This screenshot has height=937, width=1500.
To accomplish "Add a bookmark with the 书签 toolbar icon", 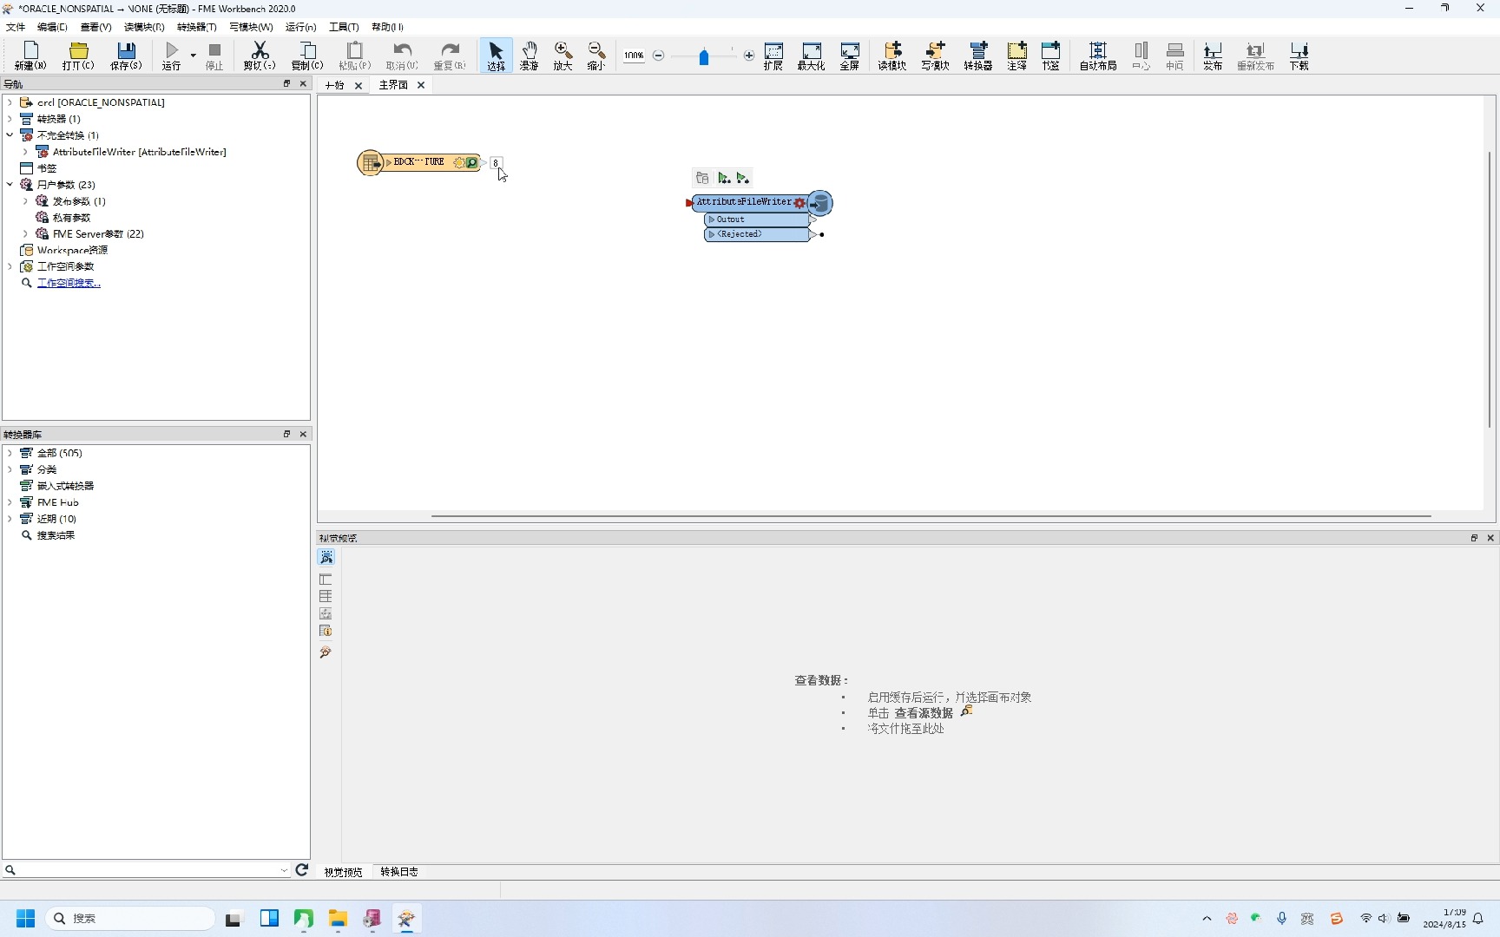I will 1051,56.
